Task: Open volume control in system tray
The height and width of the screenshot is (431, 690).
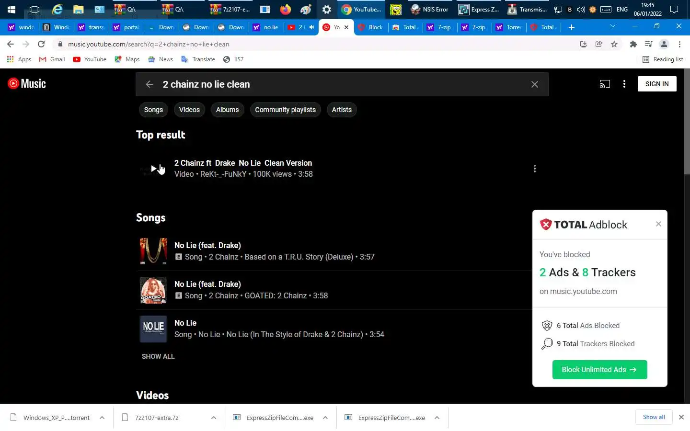Action: coord(581,9)
